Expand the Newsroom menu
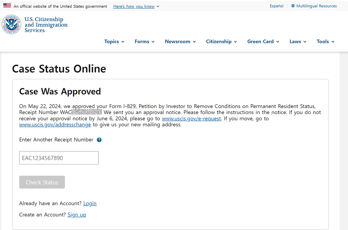 (x=180, y=41)
